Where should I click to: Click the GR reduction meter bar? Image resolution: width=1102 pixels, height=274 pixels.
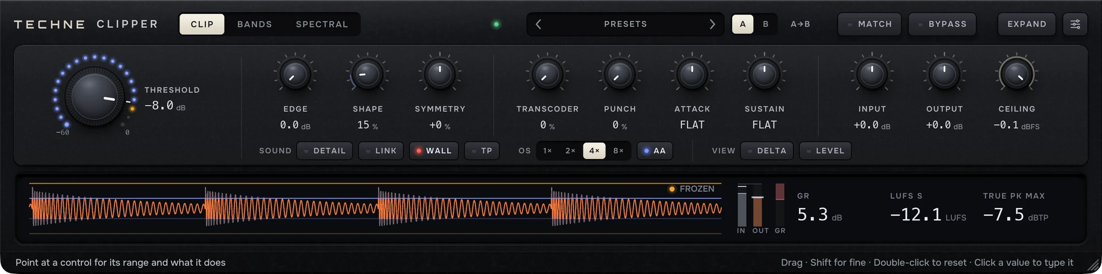pyautogui.click(x=780, y=205)
